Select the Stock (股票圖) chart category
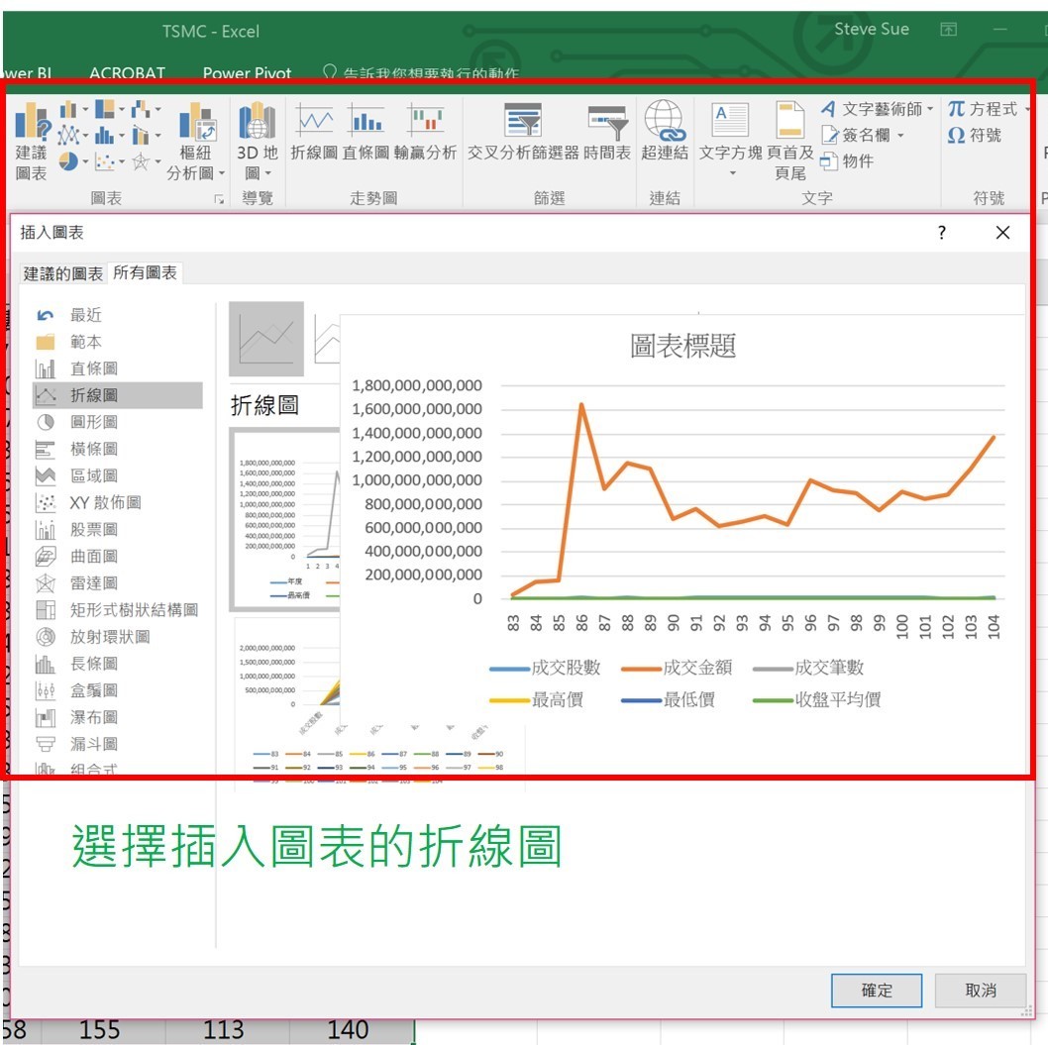Screen dimensions: 1048x1045 (x=117, y=529)
